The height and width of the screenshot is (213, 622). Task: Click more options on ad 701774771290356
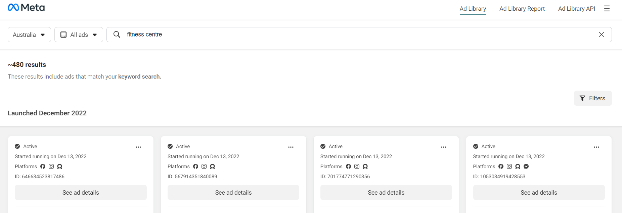pos(444,147)
